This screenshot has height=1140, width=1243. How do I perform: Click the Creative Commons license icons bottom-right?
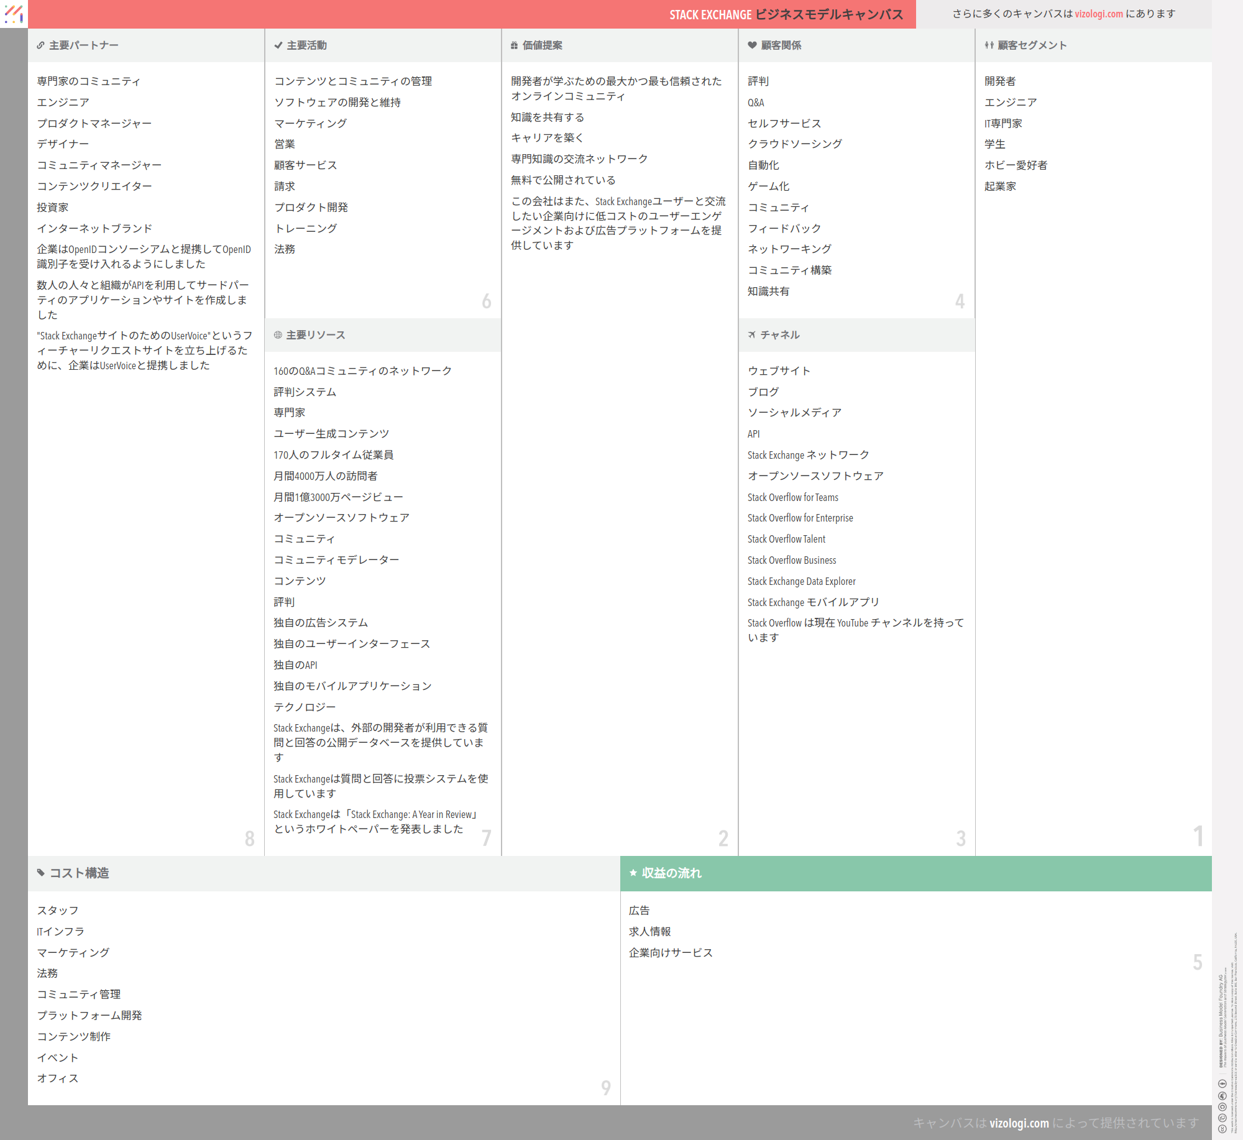(1222, 1106)
